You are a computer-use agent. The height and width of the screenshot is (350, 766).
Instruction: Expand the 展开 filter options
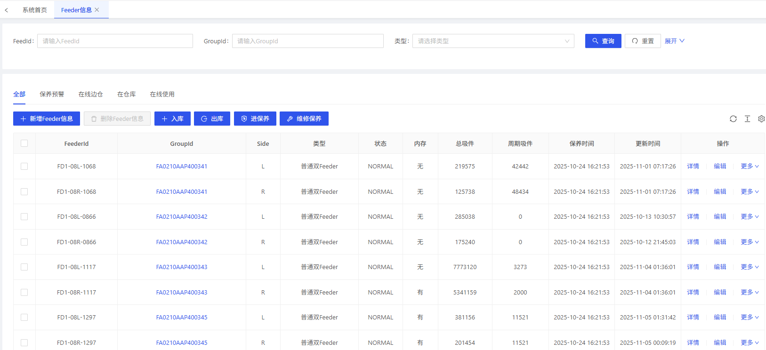coord(674,41)
